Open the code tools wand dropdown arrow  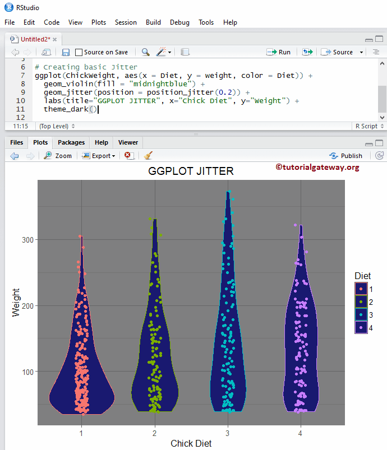point(170,52)
